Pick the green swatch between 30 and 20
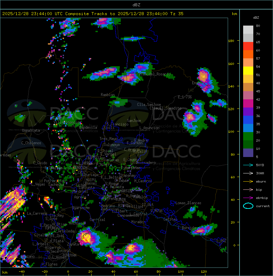The height and width of the screenshot is (276, 273). pyautogui.click(x=248, y=136)
